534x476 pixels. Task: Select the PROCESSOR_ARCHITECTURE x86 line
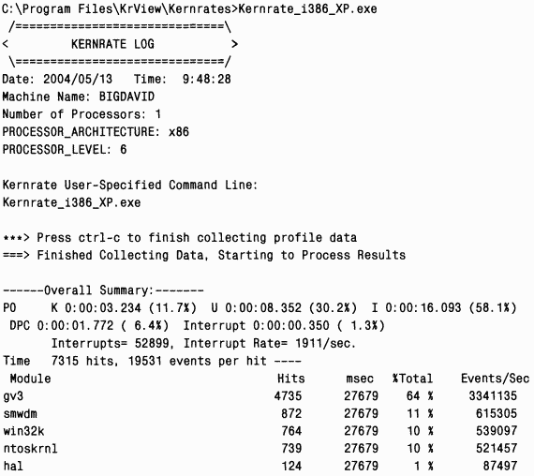96,132
